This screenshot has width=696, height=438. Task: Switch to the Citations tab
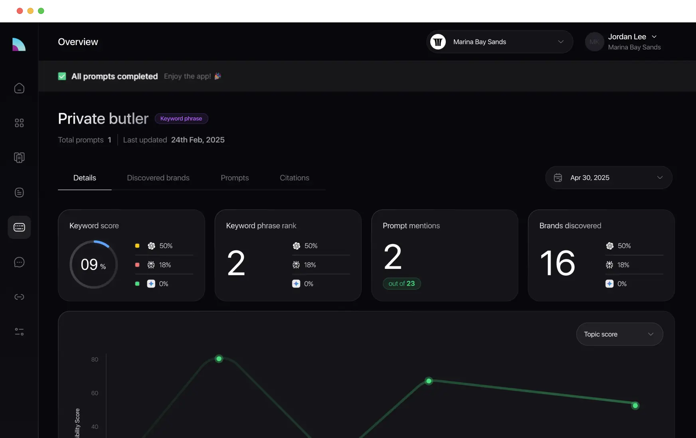(x=295, y=178)
